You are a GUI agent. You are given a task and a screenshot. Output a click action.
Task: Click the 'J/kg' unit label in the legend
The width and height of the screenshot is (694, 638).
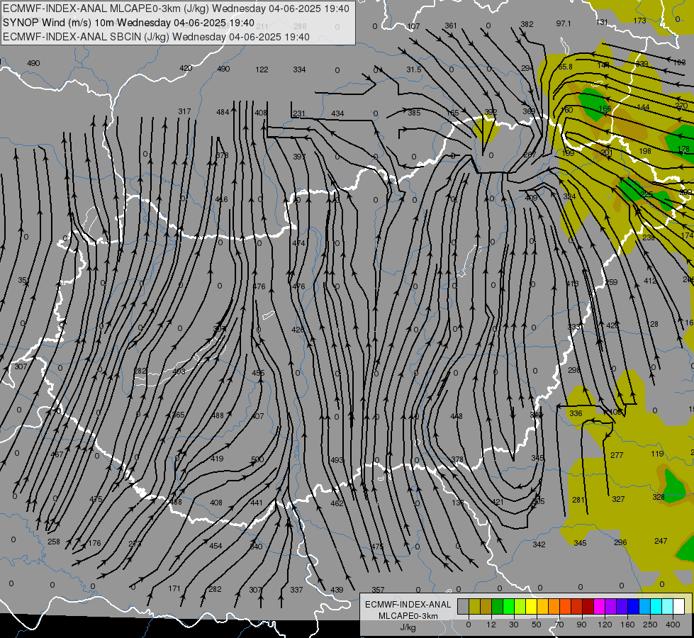pos(408,627)
